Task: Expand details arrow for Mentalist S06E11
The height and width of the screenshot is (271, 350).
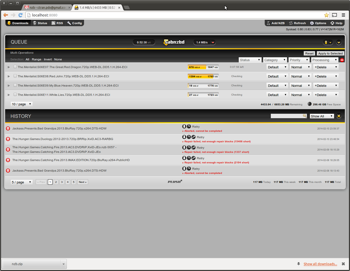Action: tap(9, 95)
